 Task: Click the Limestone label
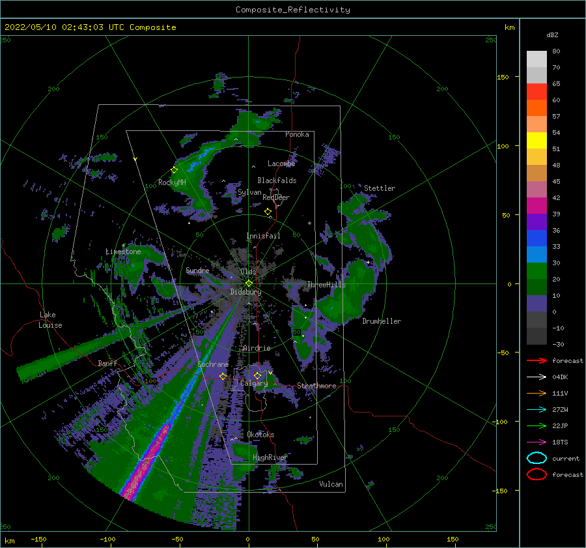coord(123,252)
